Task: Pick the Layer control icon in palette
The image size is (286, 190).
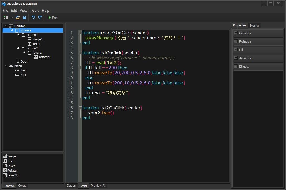Action: [5, 166]
